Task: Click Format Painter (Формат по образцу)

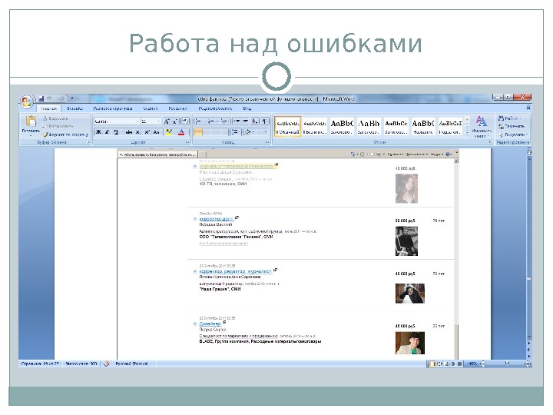Action: [65, 134]
